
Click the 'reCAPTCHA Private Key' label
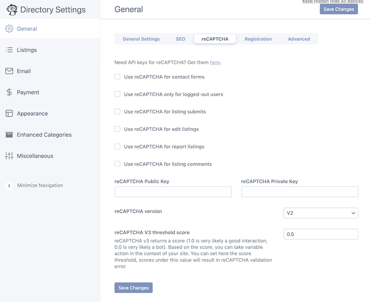270,181
